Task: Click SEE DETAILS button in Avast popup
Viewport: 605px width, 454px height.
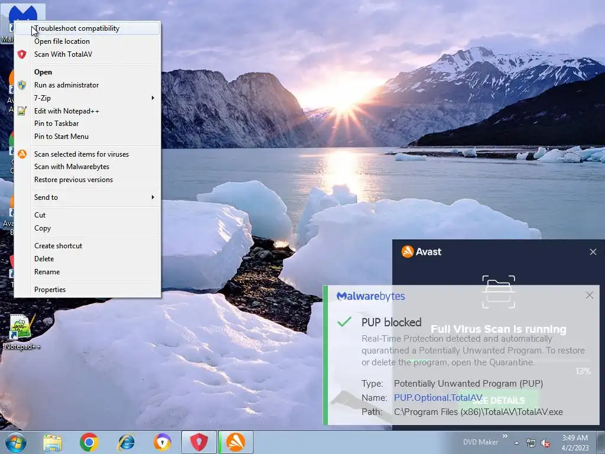Action: coord(499,400)
